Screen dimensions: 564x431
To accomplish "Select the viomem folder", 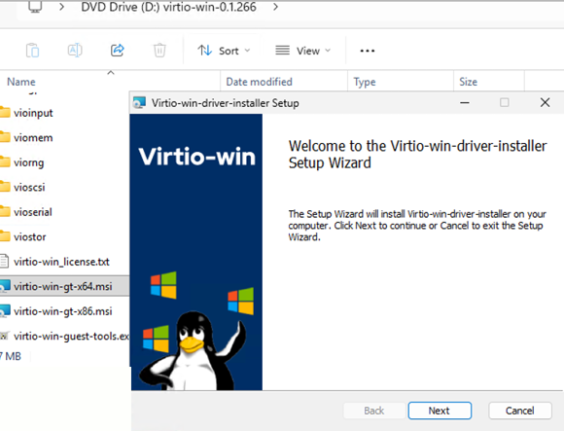I will click(x=33, y=138).
